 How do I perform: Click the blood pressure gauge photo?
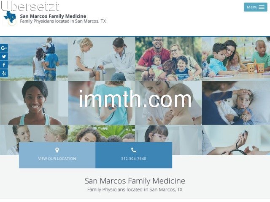click(x=236, y=140)
